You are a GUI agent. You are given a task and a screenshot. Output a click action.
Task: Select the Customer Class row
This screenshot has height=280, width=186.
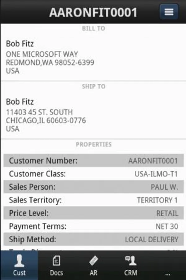coord(93,174)
